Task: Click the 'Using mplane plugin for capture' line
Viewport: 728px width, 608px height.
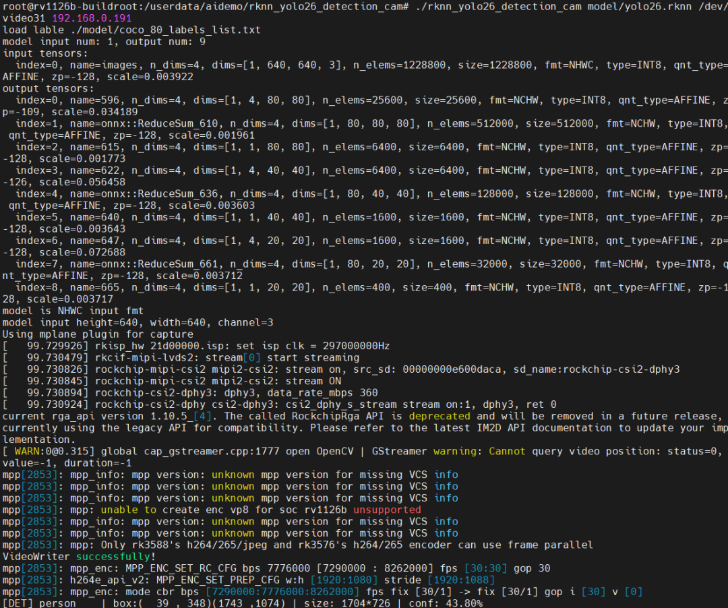Action: point(98,334)
